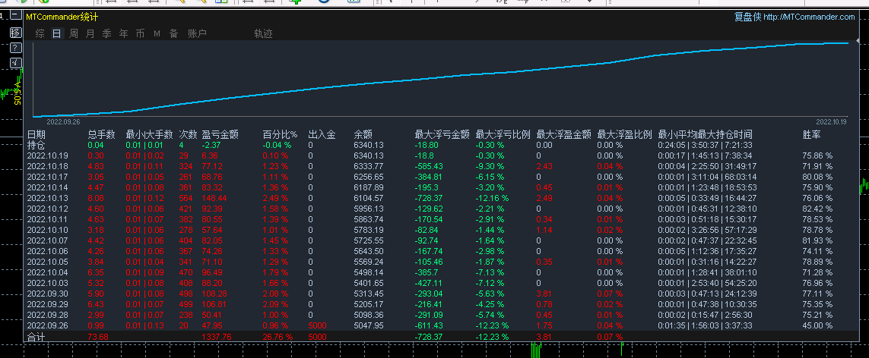The height and width of the screenshot is (358, 869).
Task: Collapse the MTCommander panel with minus button
Action: click(16, 15)
